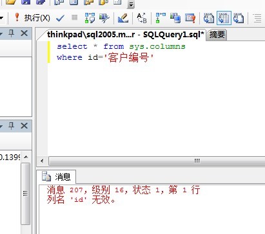Click the AB toolbar icon
Screen dimensions: 265x234
(x=142, y=18)
